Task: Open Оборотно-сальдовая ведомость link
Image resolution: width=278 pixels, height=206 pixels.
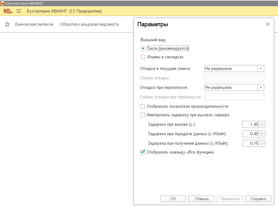Action: (90, 24)
